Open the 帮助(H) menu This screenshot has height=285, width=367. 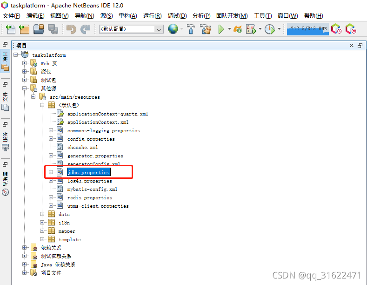pos(314,16)
